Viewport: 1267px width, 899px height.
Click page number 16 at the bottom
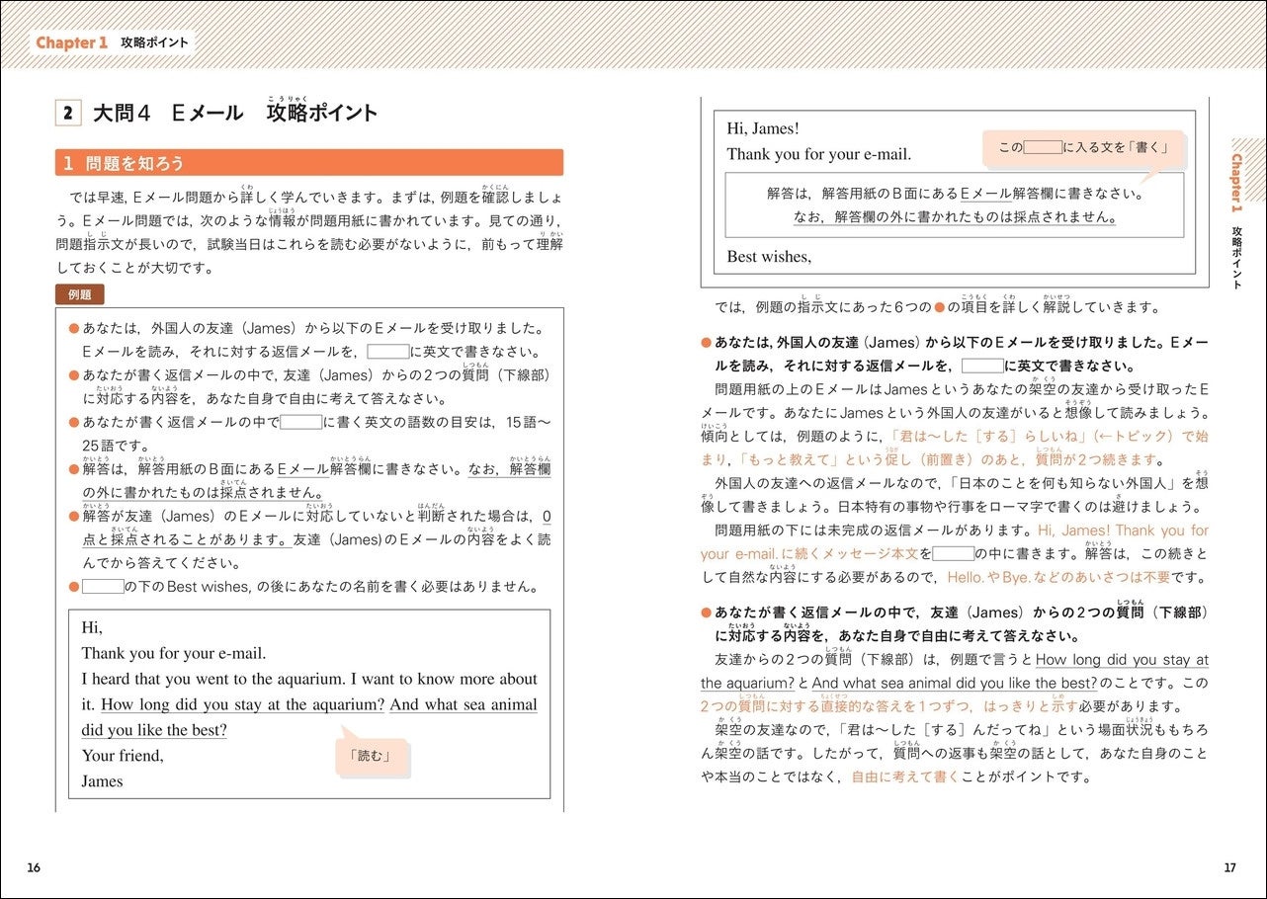[x=34, y=868]
